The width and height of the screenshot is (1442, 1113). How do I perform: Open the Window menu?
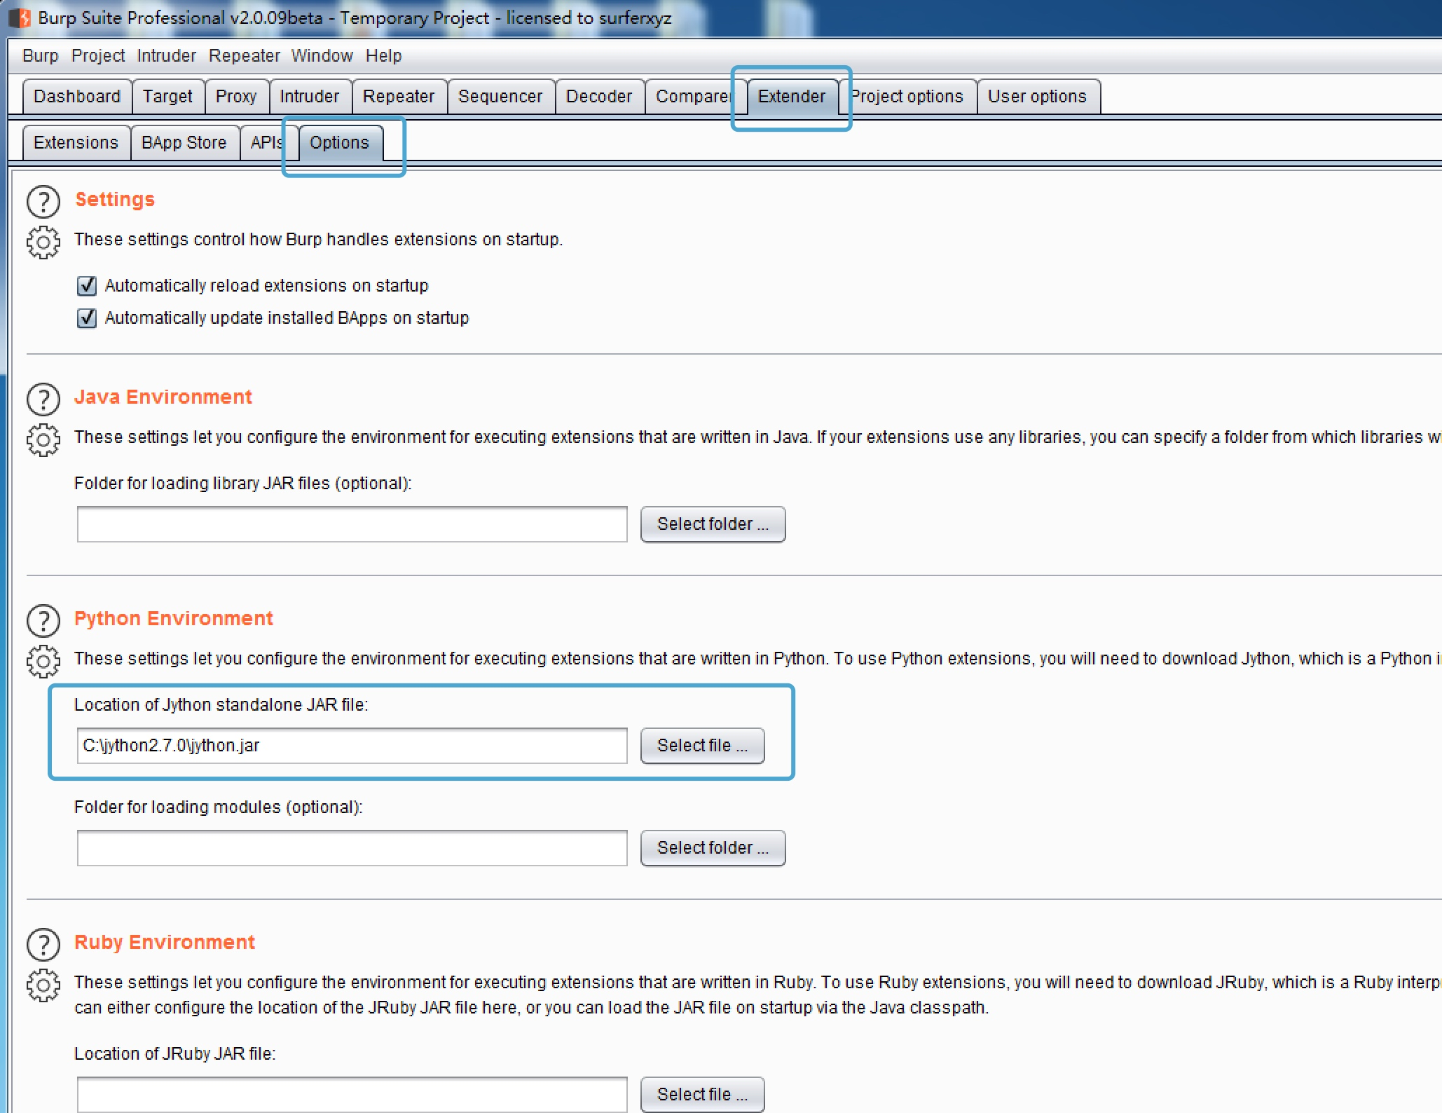(x=322, y=56)
